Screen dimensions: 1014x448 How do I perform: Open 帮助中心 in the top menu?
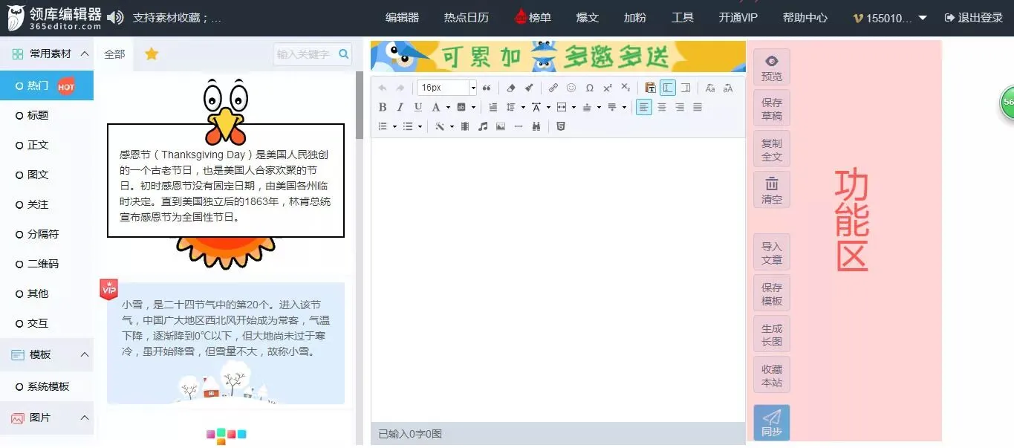[805, 18]
